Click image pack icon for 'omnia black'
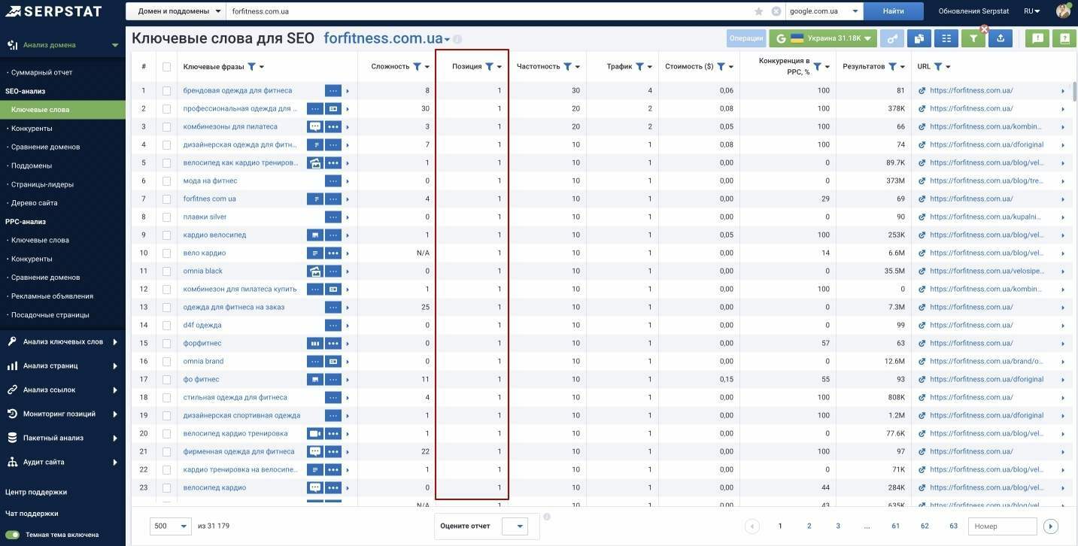The width and height of the screenshot is (1078, 546). (x=314, y=271)
